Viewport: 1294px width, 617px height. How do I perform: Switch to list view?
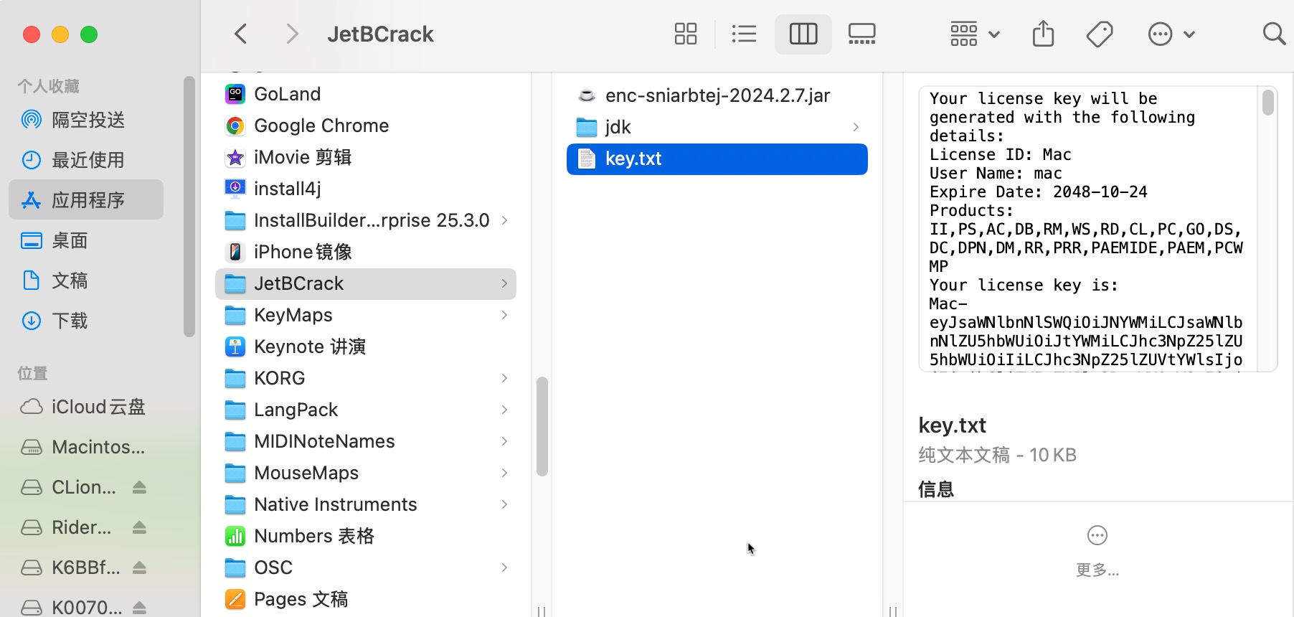(x=744, y=34)
